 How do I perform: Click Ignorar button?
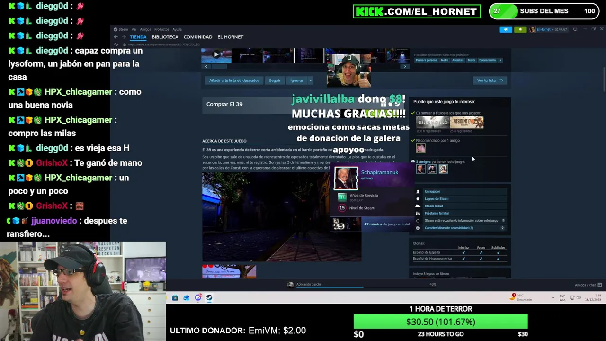pos(297,81)
